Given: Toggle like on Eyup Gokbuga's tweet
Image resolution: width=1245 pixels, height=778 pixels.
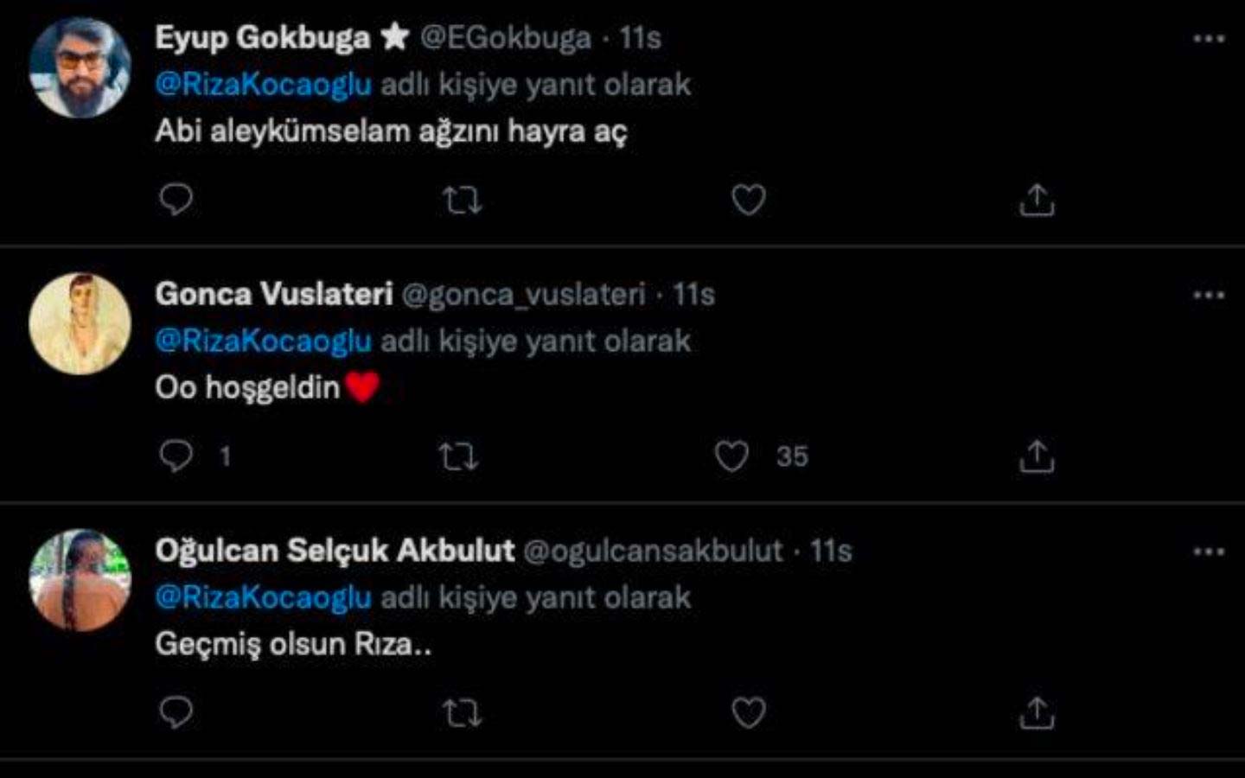Looking at the screenshot, I should 749,200.
